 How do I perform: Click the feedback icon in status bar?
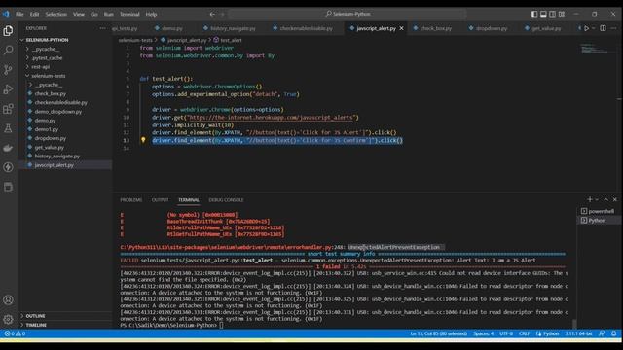pos(602,333)
